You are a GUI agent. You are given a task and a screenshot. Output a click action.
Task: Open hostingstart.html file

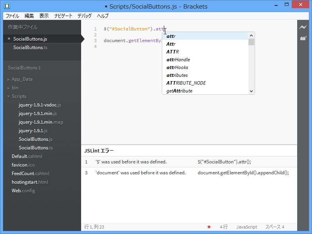point(30,182)
